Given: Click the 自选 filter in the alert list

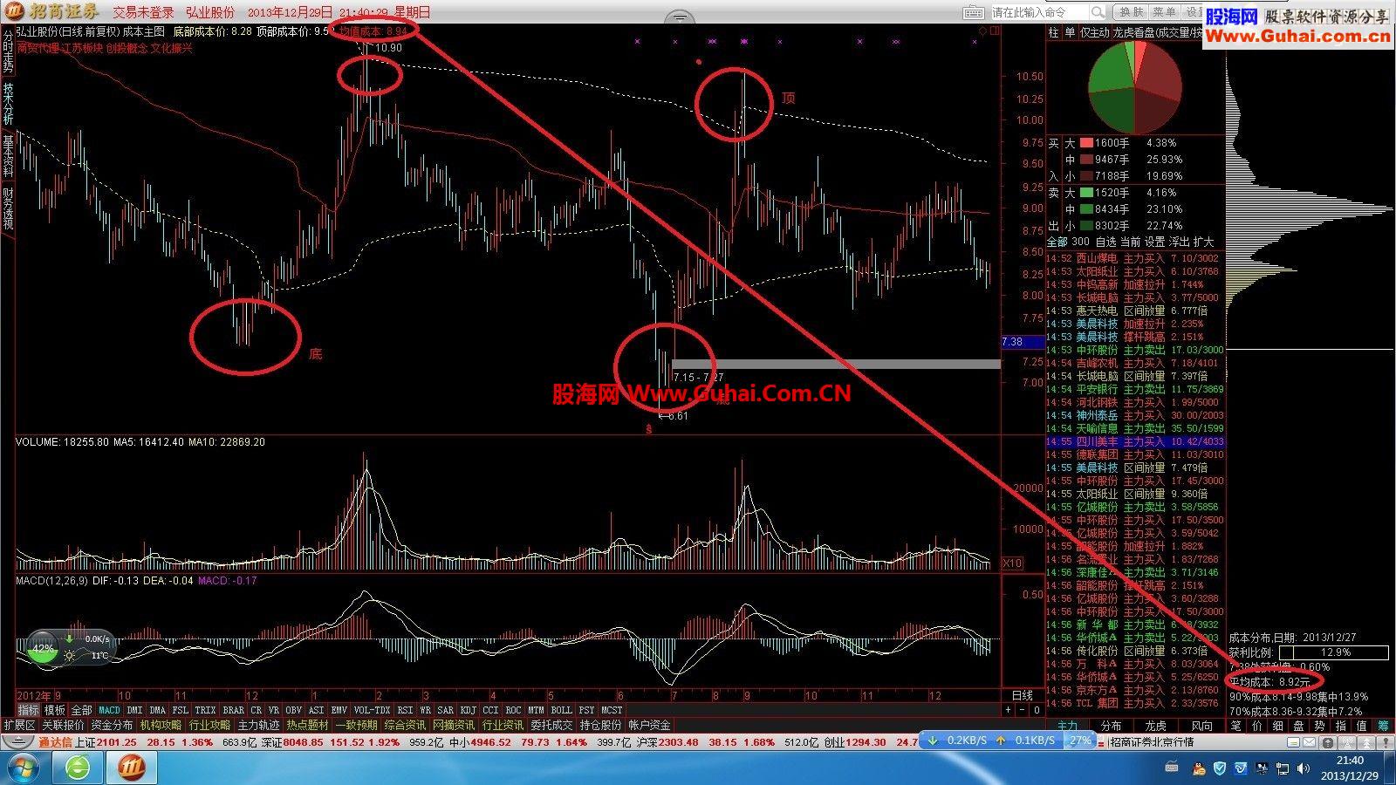Looking at the screenshot, I should pyautogui.click(x=1105, y=242).
